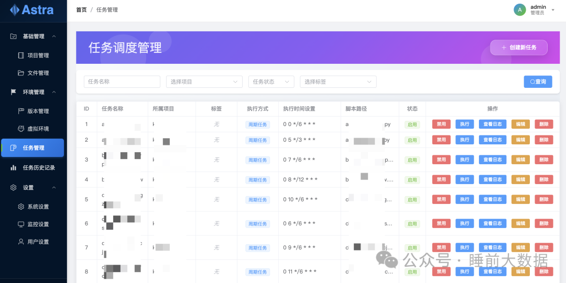Viewport: 566px width, 283px height.
Task: Edit task 4 with 编辑 button
Action: (520, 179)
